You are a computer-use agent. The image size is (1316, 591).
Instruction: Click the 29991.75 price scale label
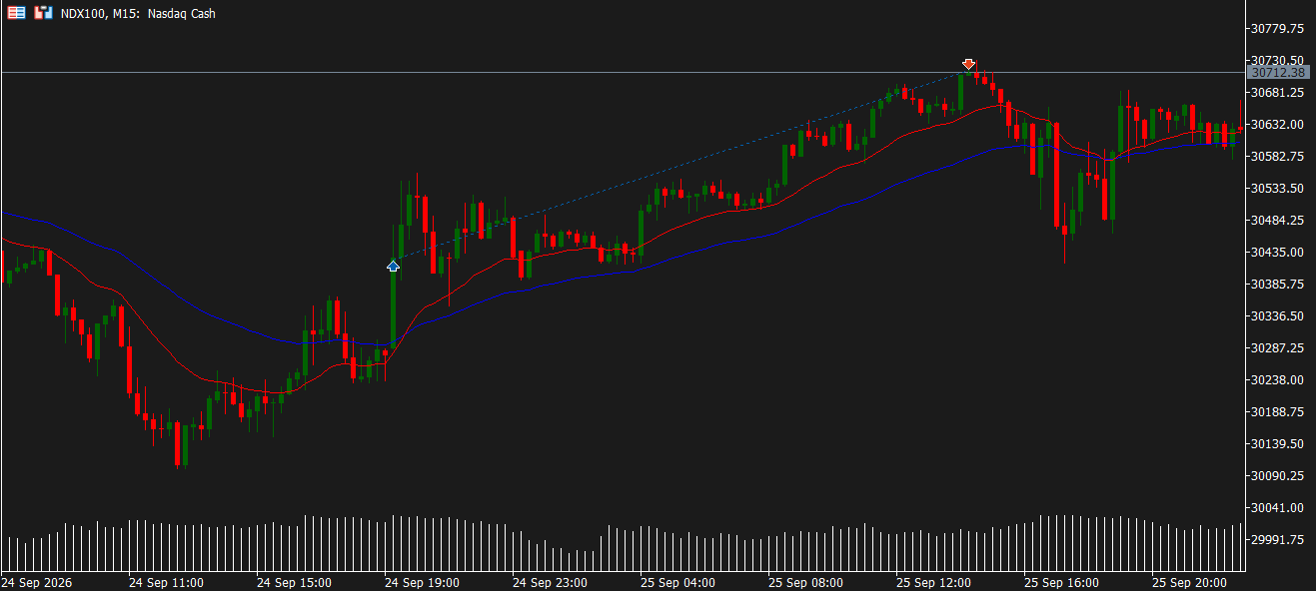click(x=1277, y=539)
